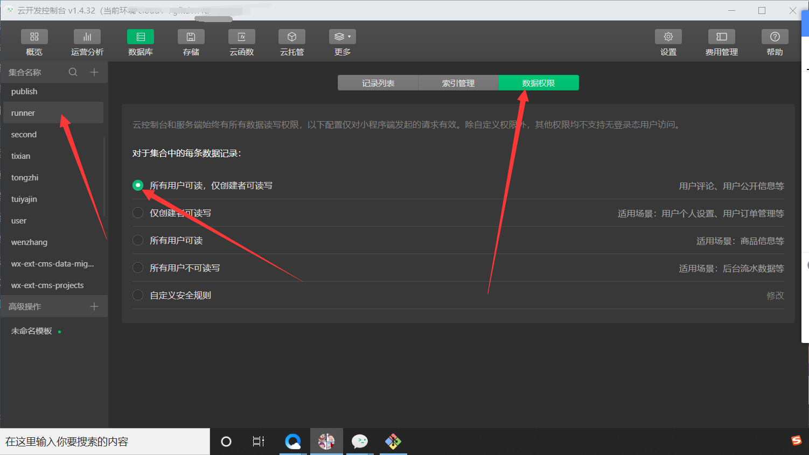This screenshot has width=809, height=455.
Task: Add a 高级操作 template with plus icon
Action: click(x=94, y=306)
